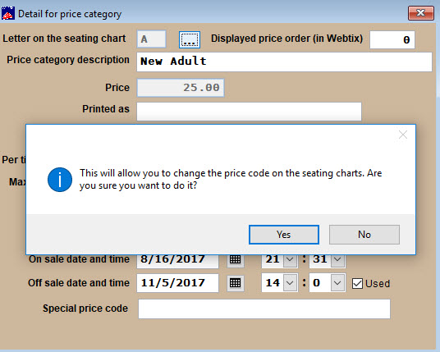
Task: Close the Detail for price category window
Action: click(x=421, y=13)
